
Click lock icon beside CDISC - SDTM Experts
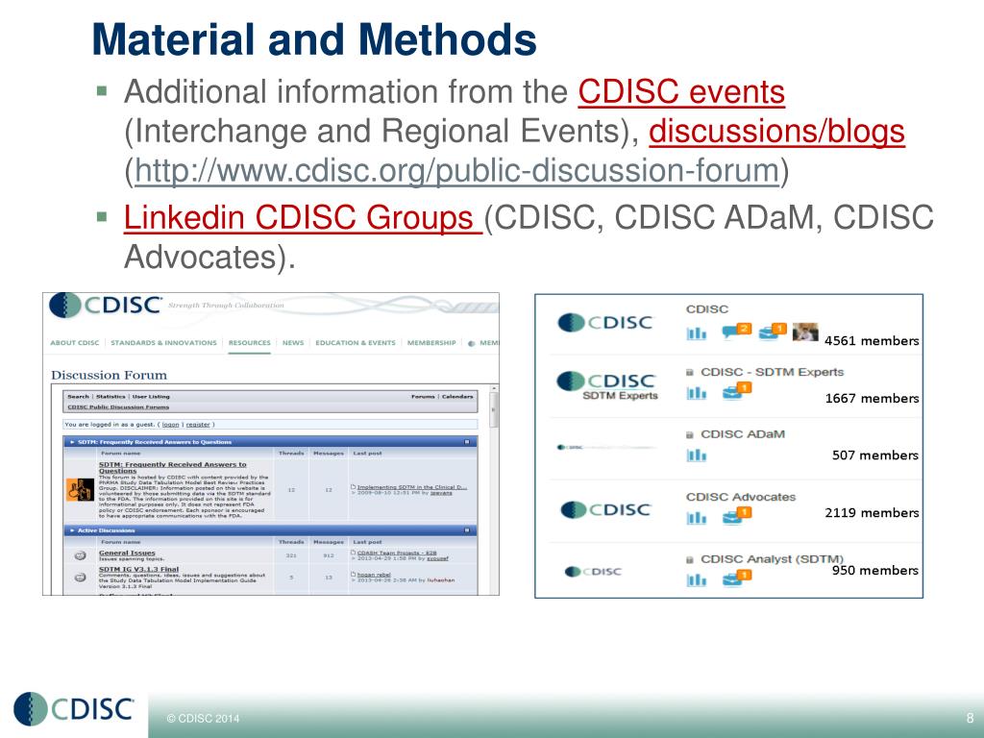(690, 372)
